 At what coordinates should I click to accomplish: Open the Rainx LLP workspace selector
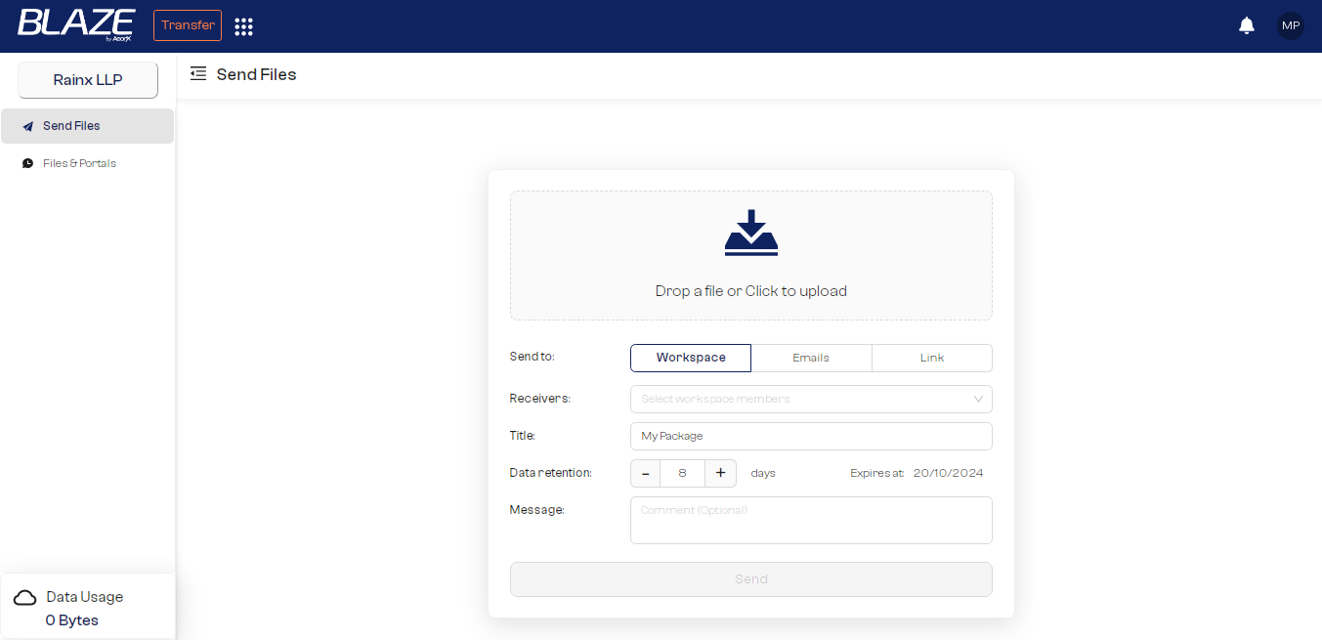click(x=88, y=80)
